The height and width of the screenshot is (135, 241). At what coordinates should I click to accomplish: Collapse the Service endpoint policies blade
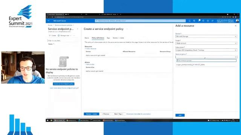[78, 29]
